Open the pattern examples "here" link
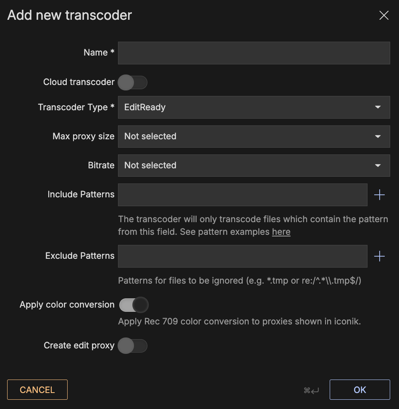This screenshot has height=409, width=399. click(281, 232)
